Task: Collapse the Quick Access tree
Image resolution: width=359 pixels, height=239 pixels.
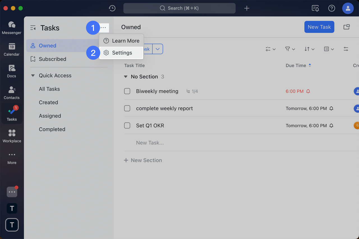Action: tap(33, 76)
